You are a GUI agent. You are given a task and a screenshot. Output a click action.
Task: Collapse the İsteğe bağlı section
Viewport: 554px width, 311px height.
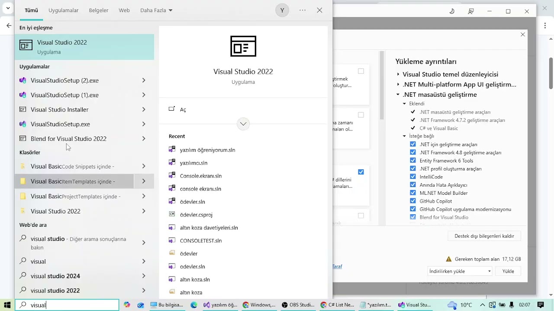[x=404, y=136]
